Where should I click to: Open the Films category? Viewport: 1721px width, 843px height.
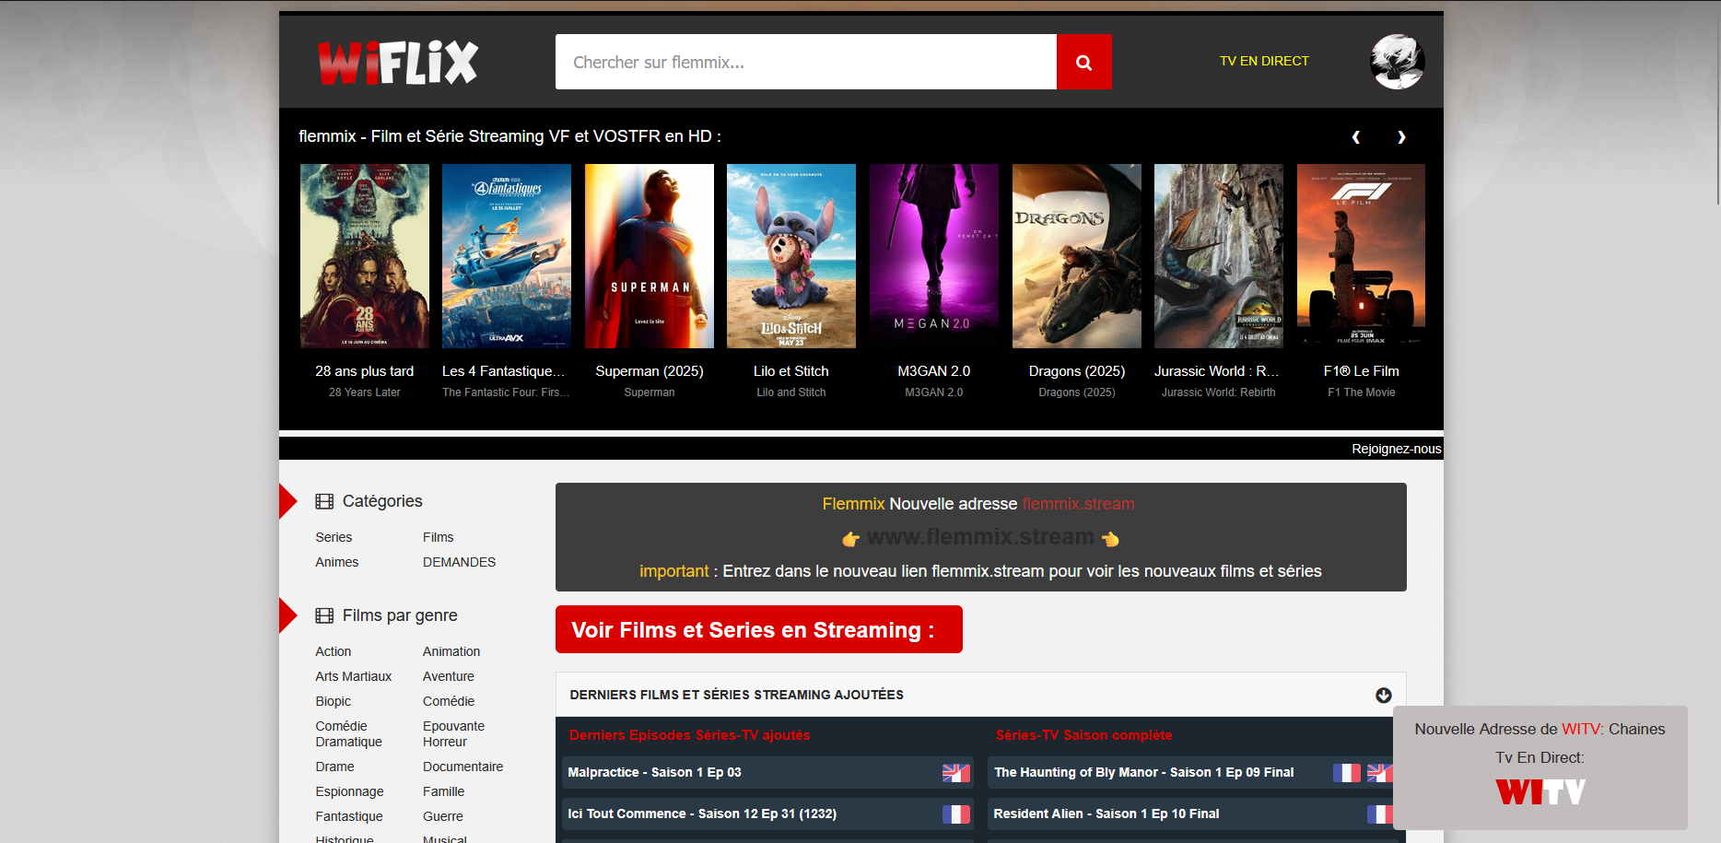pyautogui.click(x=439, y=537)
